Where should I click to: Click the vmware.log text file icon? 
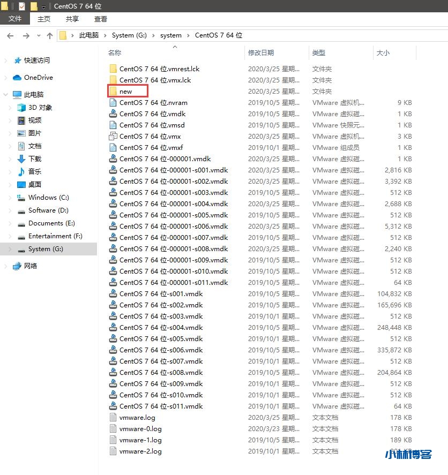click(x=113, y=418)
